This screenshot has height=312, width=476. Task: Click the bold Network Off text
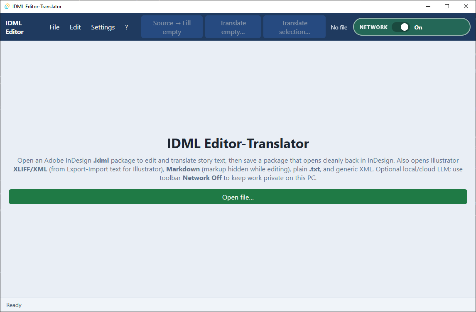(x=202, y=178)
